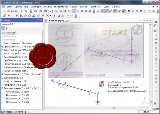This screenshot has width=160, height=114.
Task: Open the Файл menu
Action: (10, 7)
